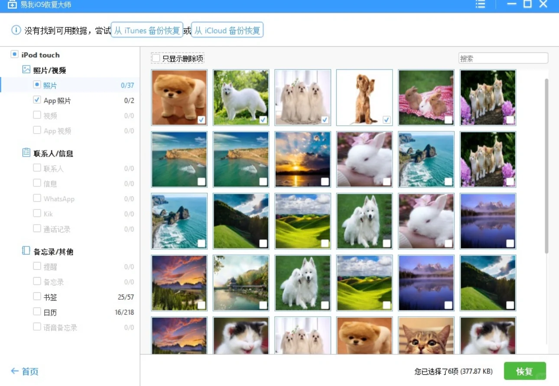Click the app logo in the title bar
This screenshot has width=559, height=386.
click(12, 5)
